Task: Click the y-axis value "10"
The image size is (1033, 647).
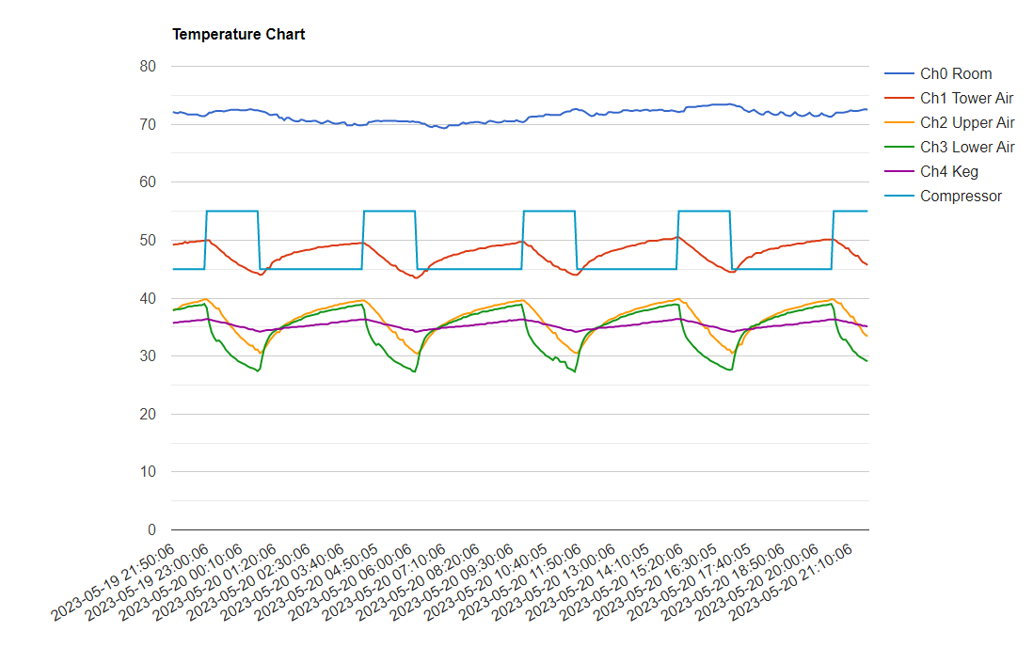Action: pyautogui.click(x=148, y=472)
